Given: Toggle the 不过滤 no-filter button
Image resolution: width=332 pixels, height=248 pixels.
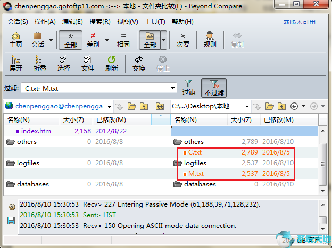Looking at the screenshot, I should 214,88.
